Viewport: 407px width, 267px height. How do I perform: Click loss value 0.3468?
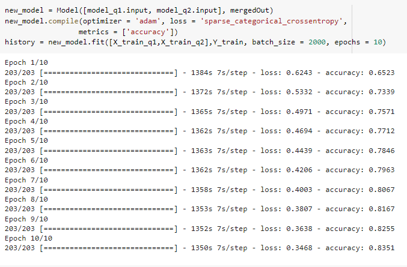point(299,248)
